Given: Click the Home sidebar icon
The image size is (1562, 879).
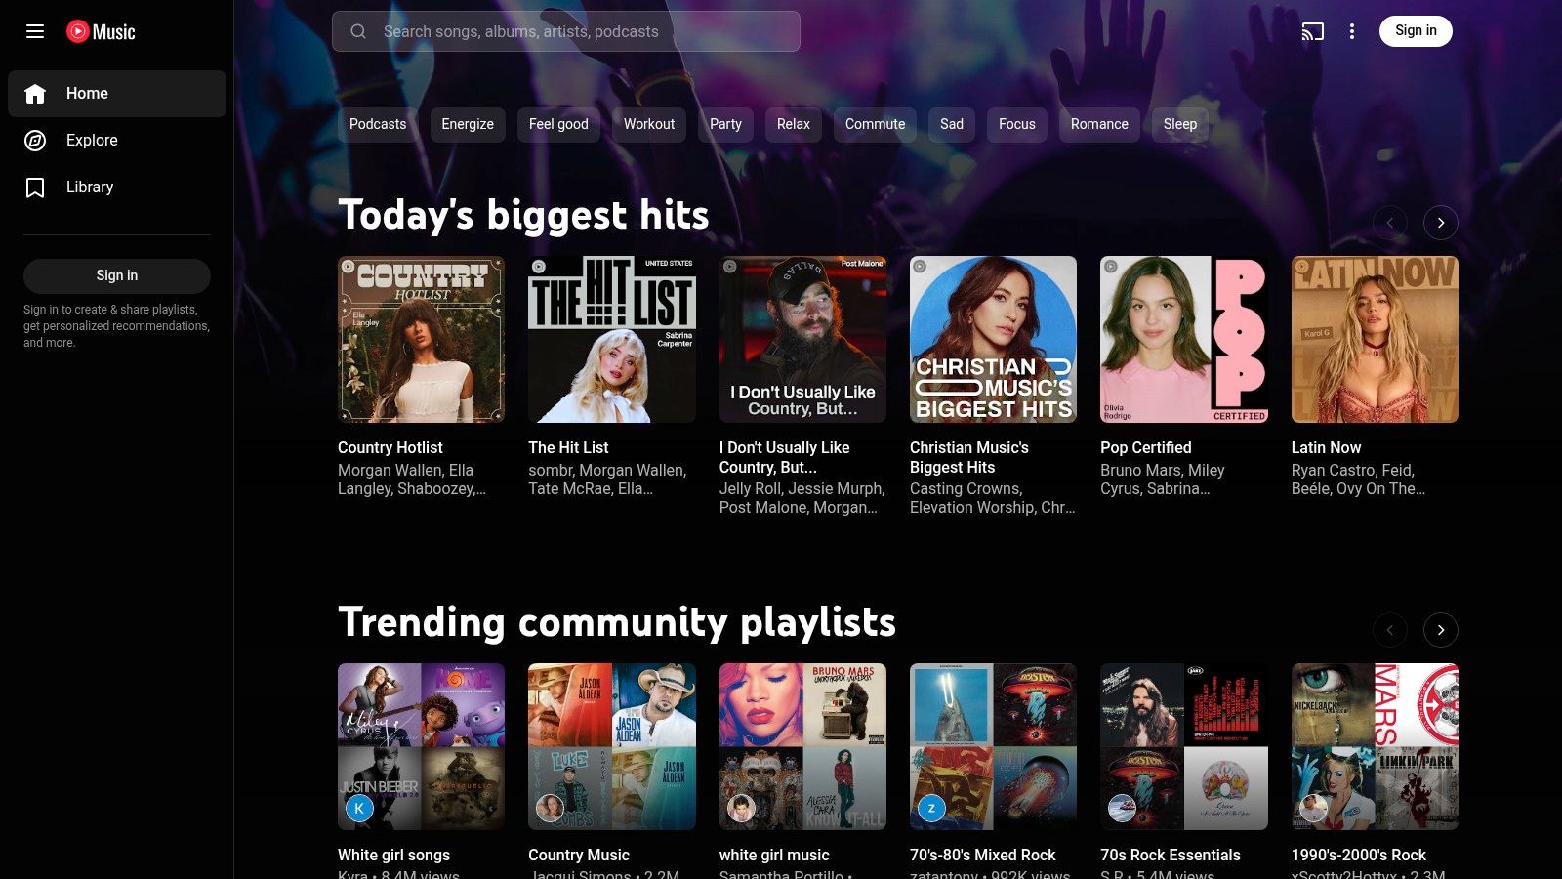Looking at the screenshot, I should pyautogui.click(x=35, y=93).
